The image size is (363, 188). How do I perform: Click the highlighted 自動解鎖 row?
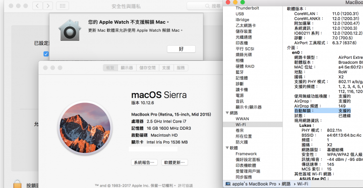[x=323, y=111]
